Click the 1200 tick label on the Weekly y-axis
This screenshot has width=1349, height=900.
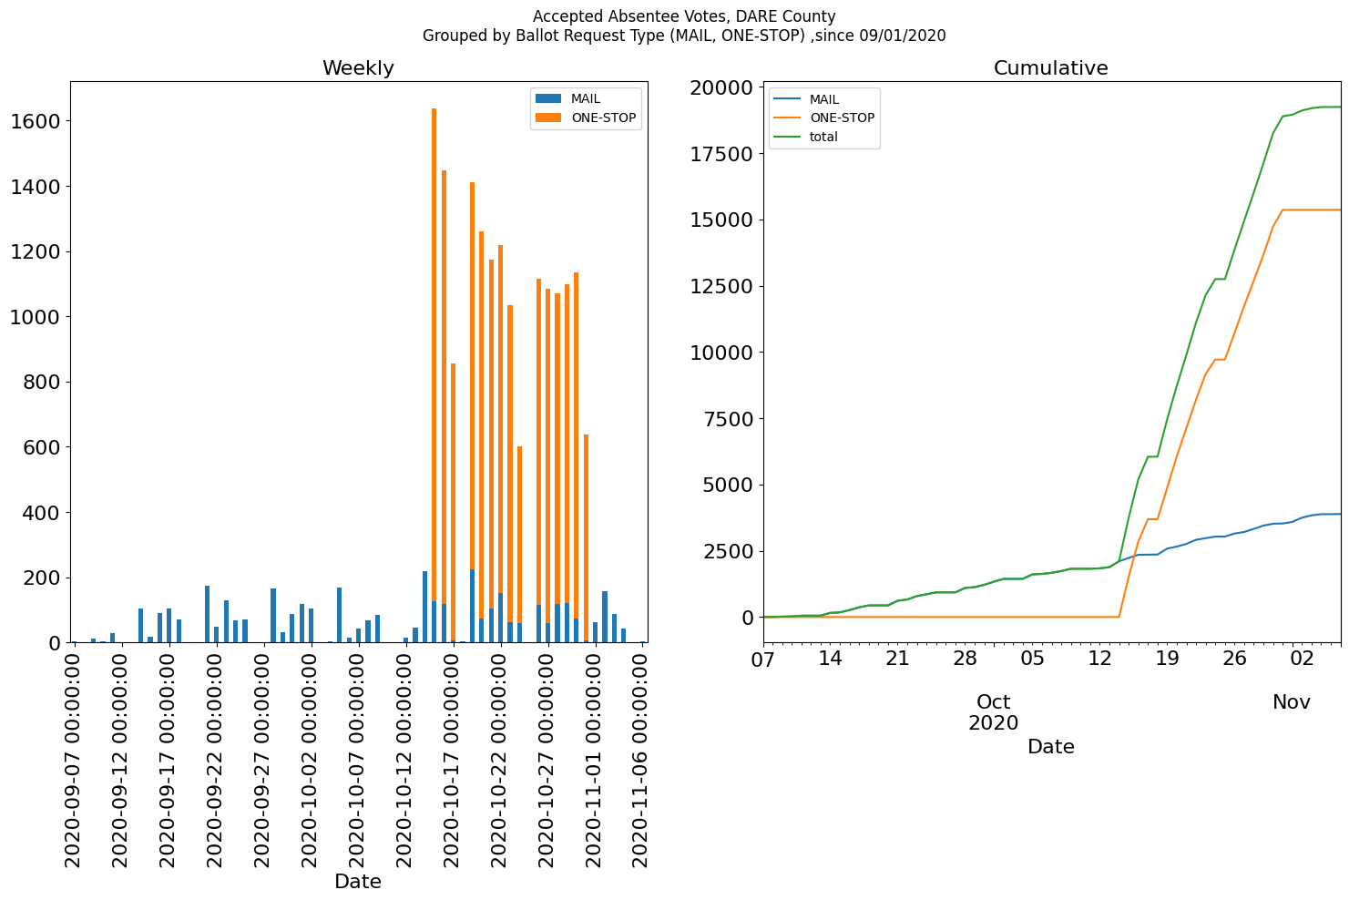click(35, 251)
